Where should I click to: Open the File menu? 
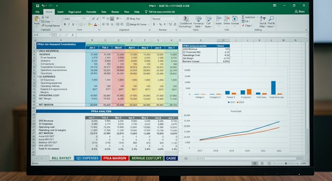tap(38, 12)
